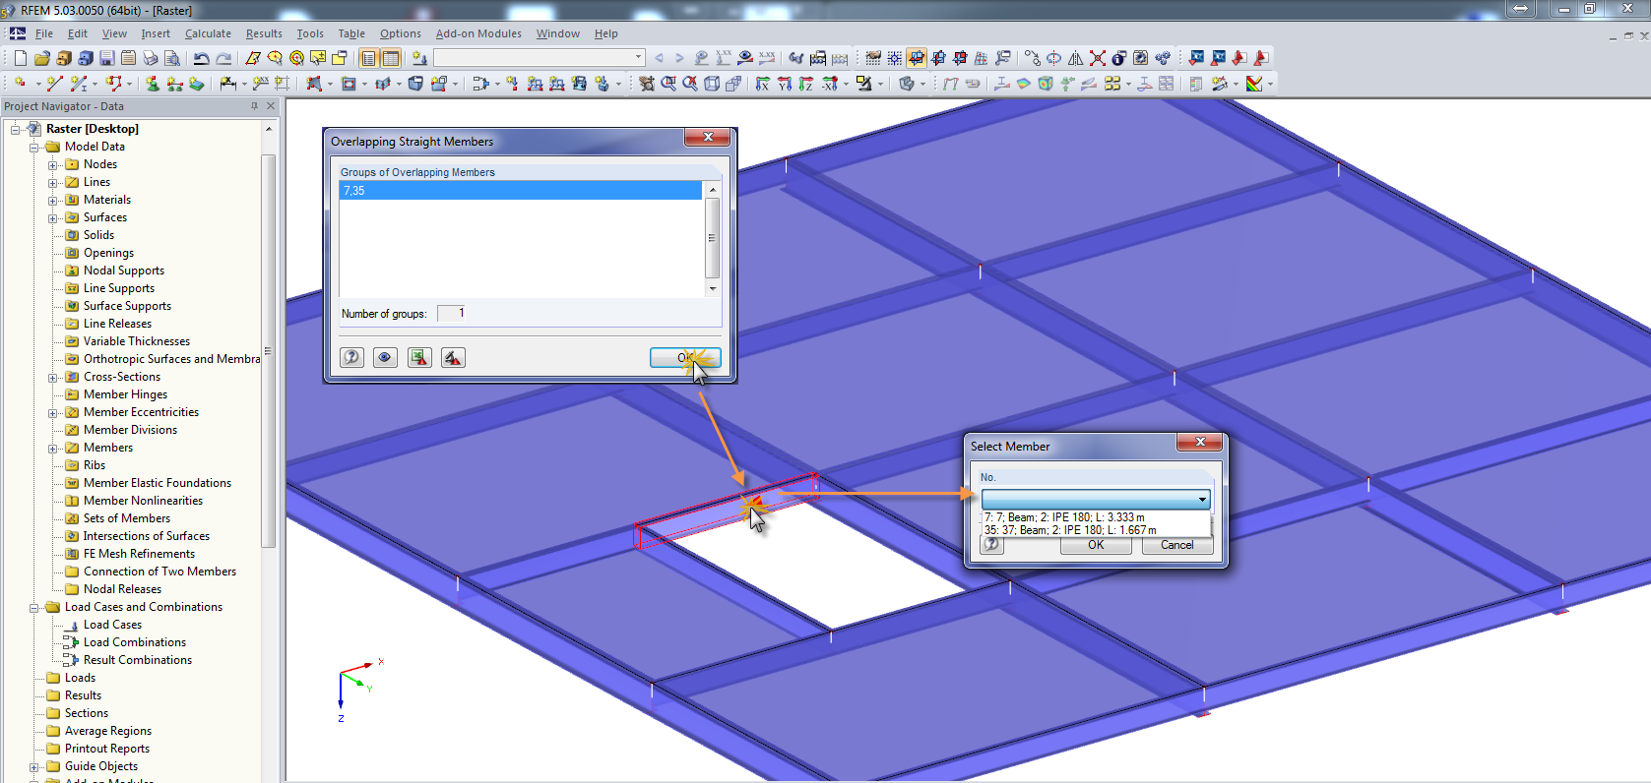This screenshot has width=1651, height=783.
Task: Collapse the Model Data folder
Action: [34, 148]
